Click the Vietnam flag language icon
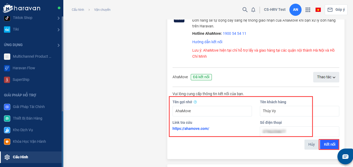Image resolution: width=353 pixels, height=167 pixels. 318,10
